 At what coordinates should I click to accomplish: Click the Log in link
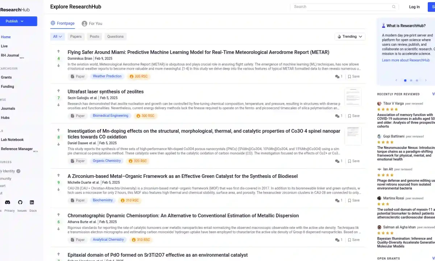414,7
